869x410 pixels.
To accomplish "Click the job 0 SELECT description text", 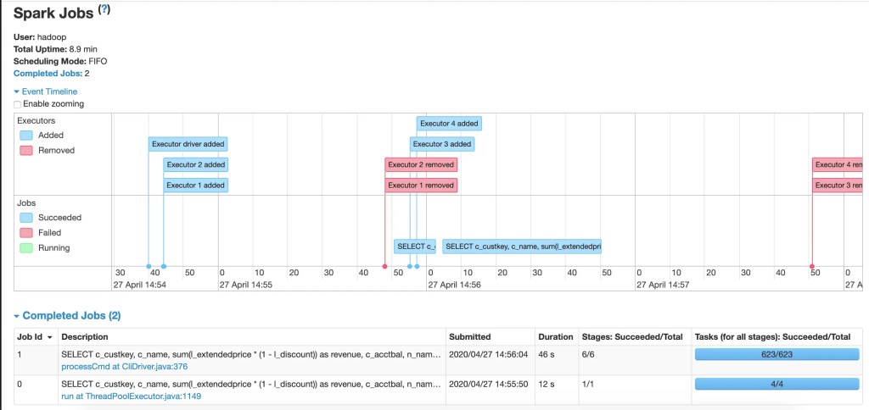I will pos(250,384).
